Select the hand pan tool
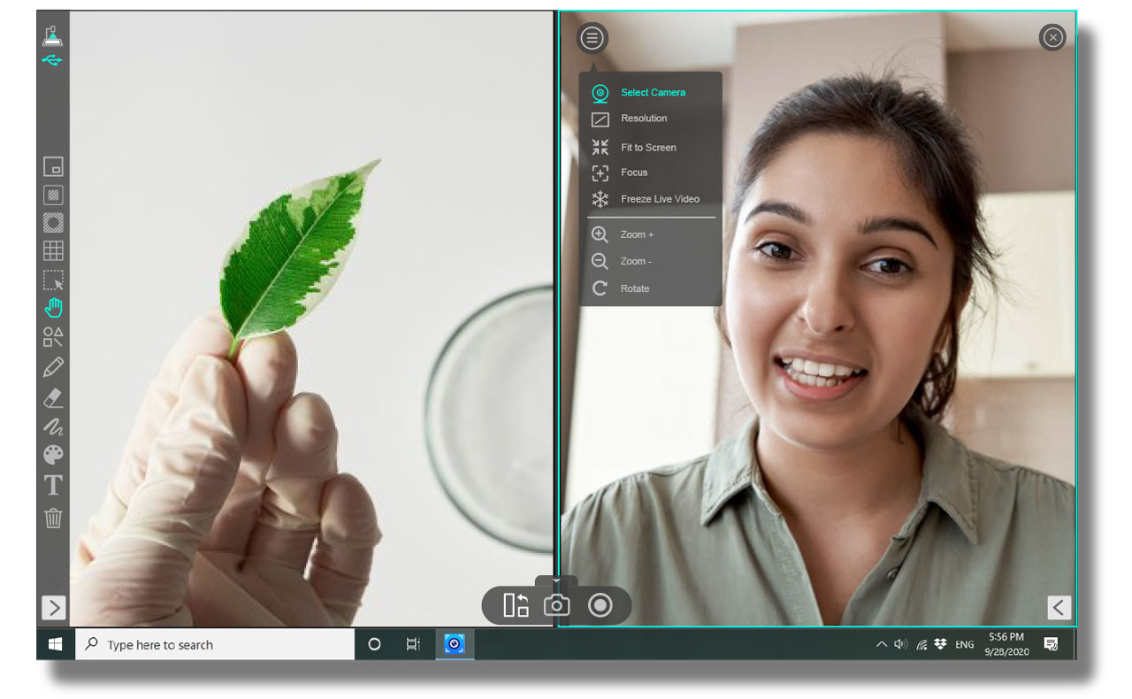Image resolution: width=1132 pixels, height=699 pixels. (x=53, y=308)
